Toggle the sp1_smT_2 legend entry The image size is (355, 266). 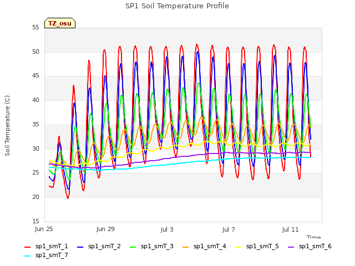tap(99, 246)
